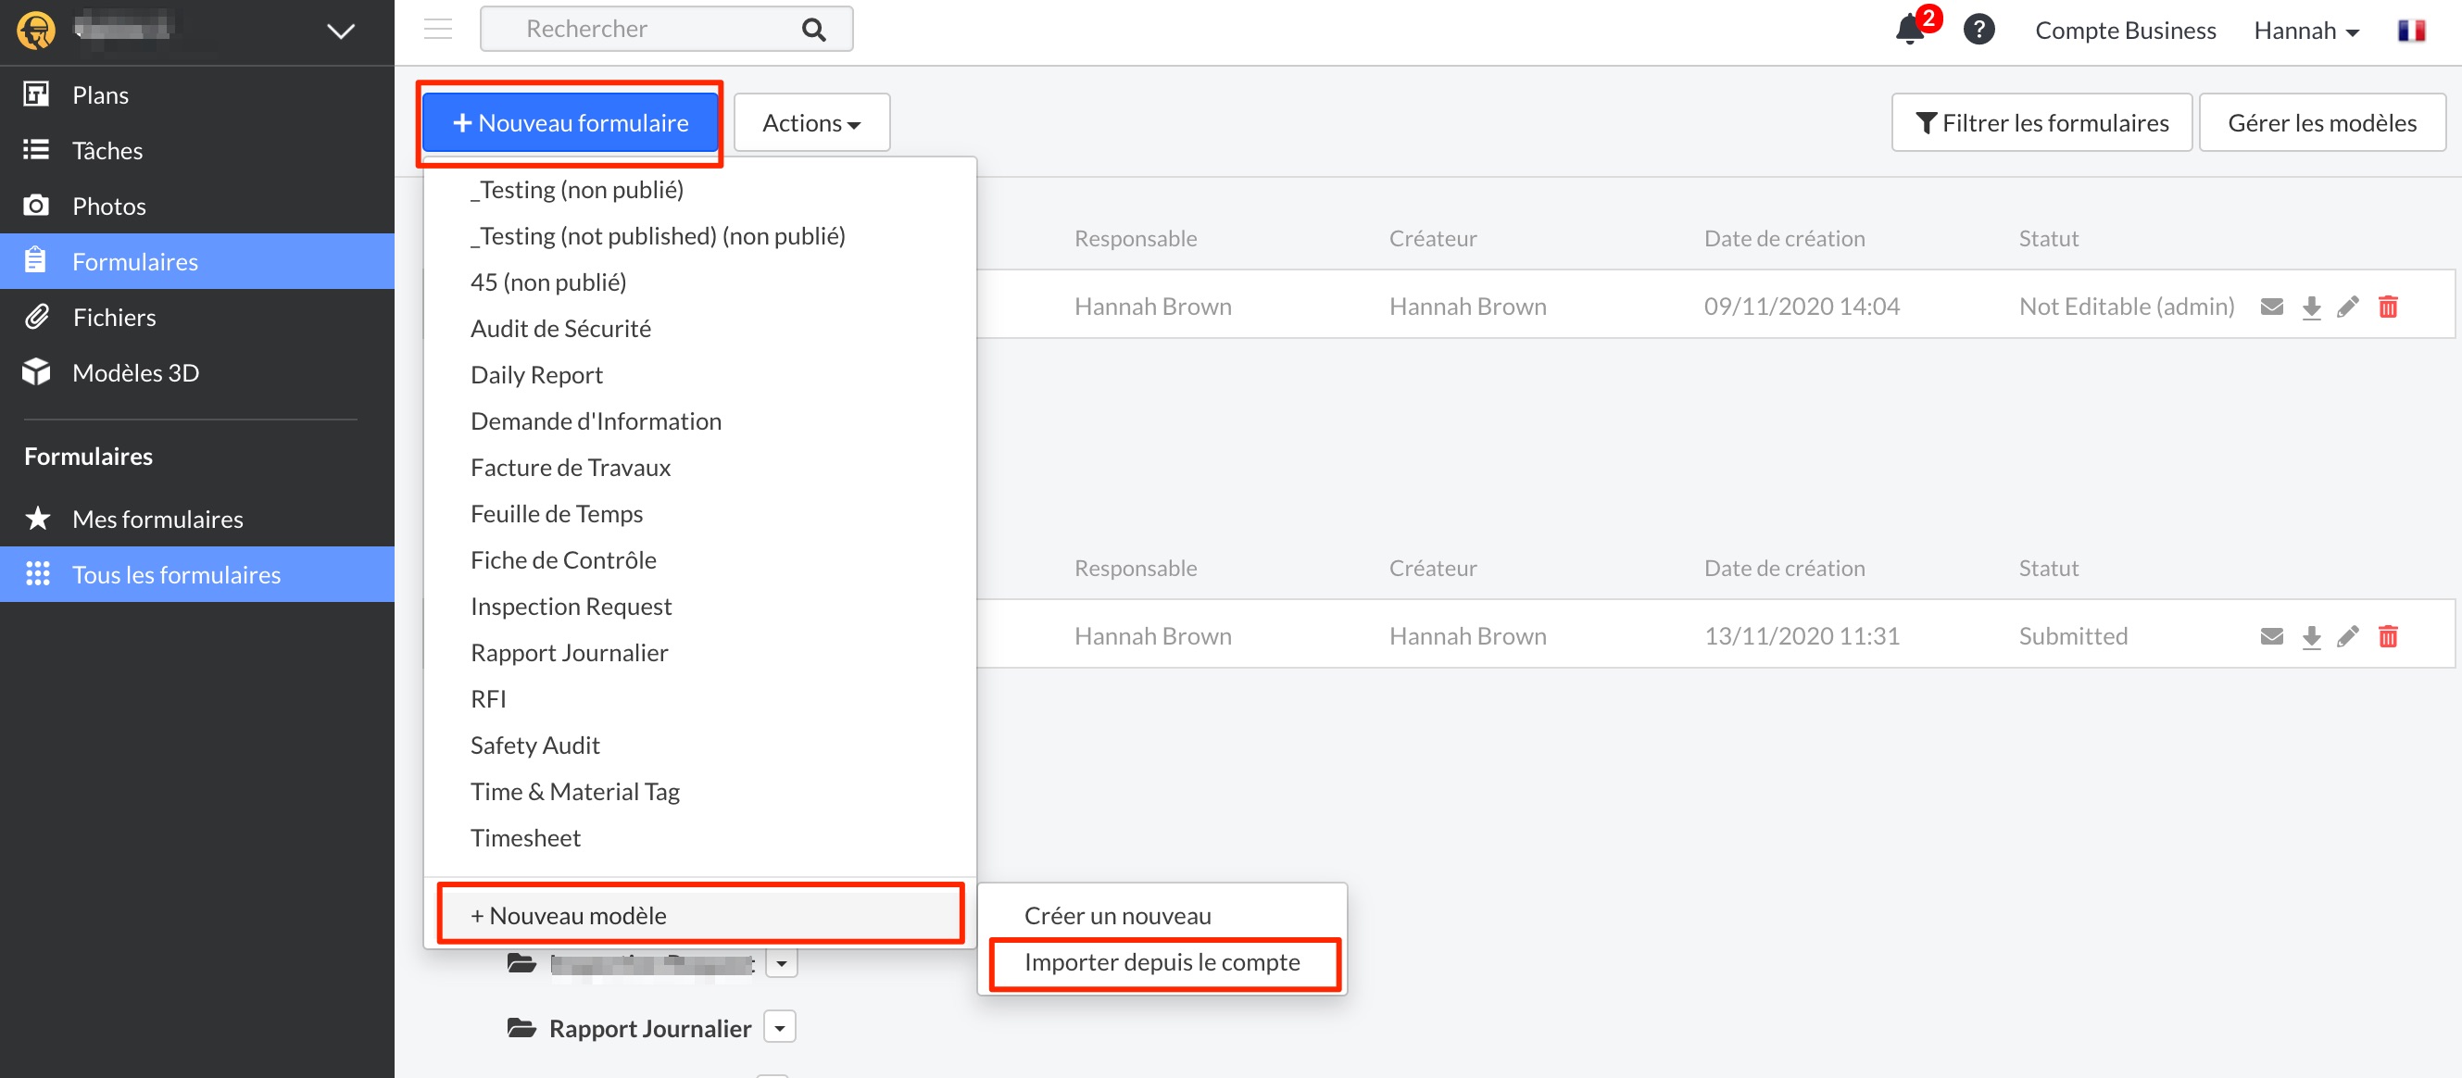Image resolution: width=2462 pixels, height=1078 pixels.
Task: Email the 09/11/2020 form via envelope icon
Action: tap(2272, 307)
